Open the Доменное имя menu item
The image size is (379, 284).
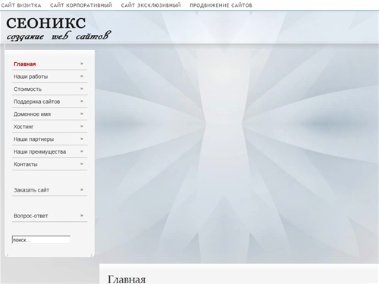click(x=32, y=114)
